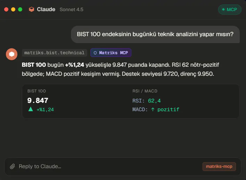
Task: Click the Matriks MCP badge
Action: [111, 53]
